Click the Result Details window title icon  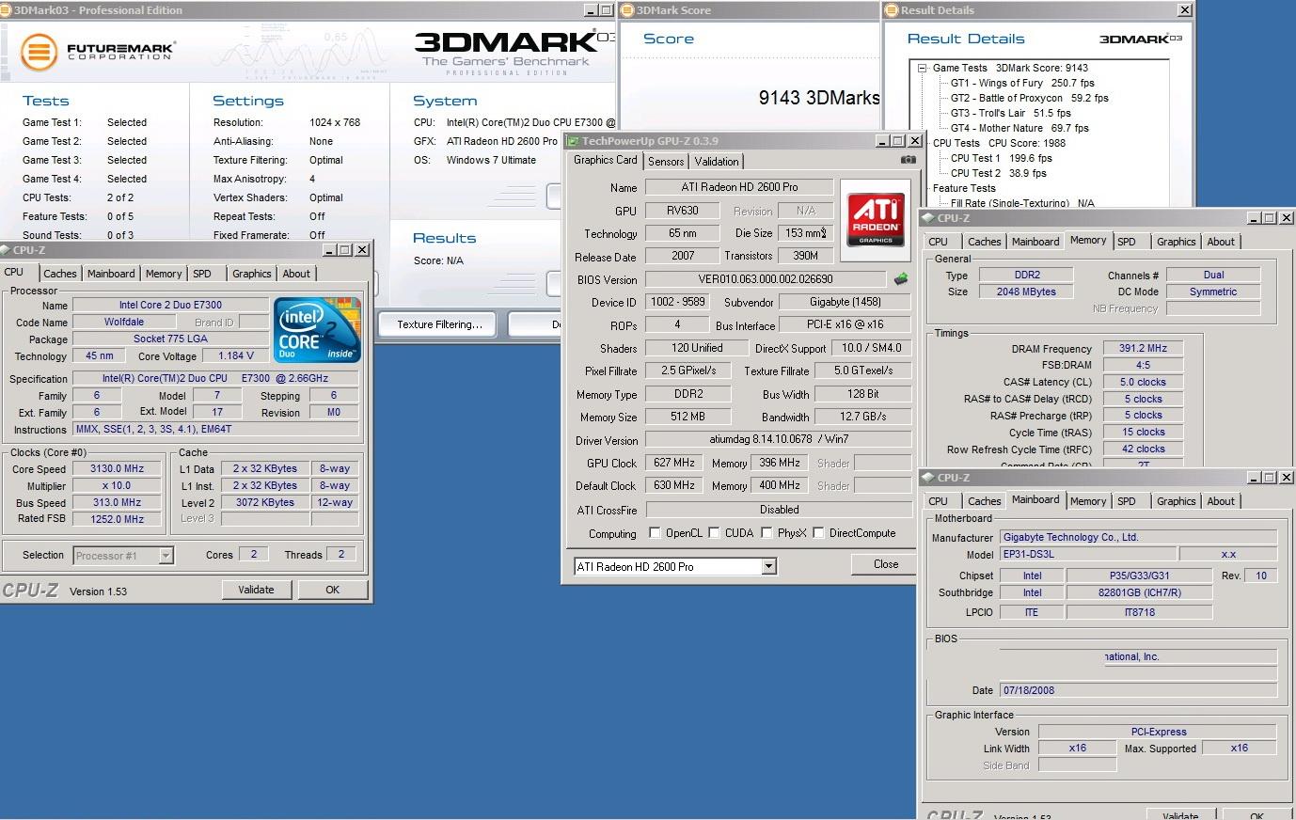tap(892, 10)
